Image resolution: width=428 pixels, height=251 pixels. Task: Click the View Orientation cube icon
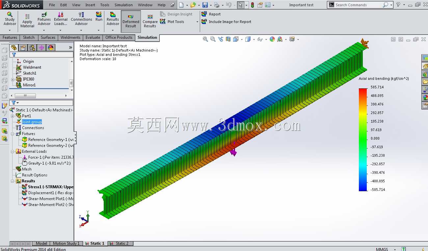pyautogui.click(x=236, y=39)
